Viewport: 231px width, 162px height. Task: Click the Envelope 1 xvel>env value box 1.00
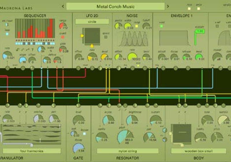click(200, 31)
